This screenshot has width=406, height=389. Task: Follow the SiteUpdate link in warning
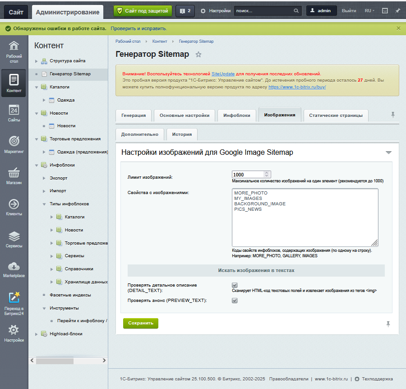click(223, 74)
